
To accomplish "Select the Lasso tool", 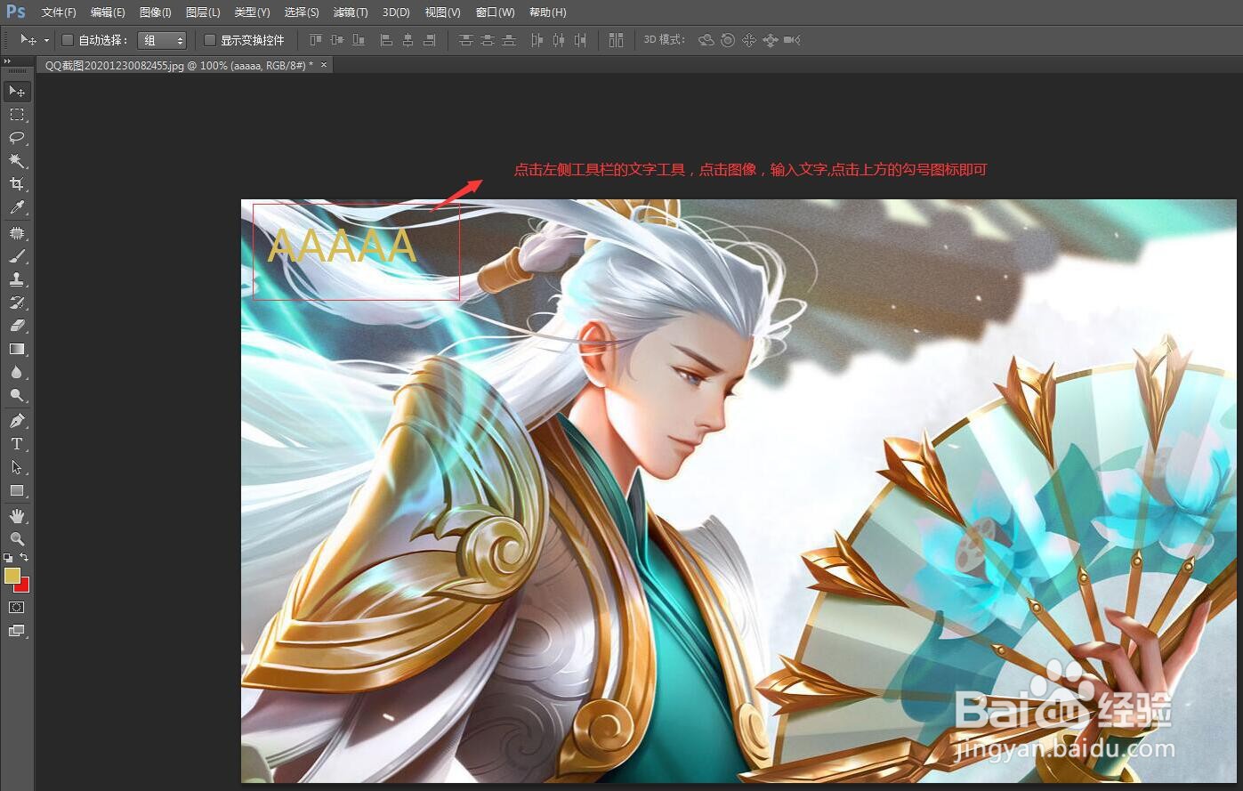I will (x=17, y=138).
